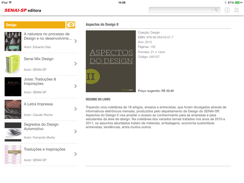Image resolution: width=244 pixels, height=183 pixels.
Task: Open chevron for A natureza no processo de Design
Action: [76, 41]
